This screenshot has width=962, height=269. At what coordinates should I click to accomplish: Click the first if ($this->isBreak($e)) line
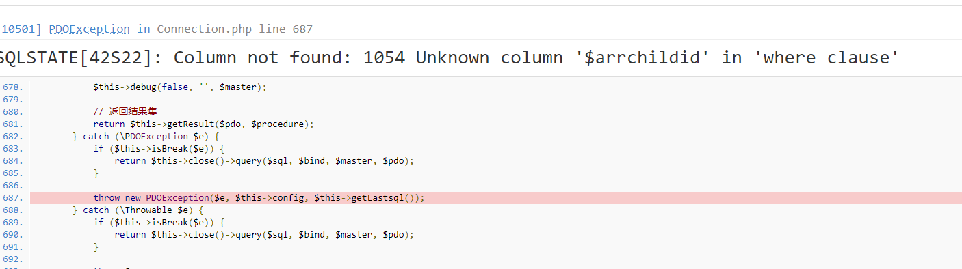pyautogui.click(x=159, y=149)
